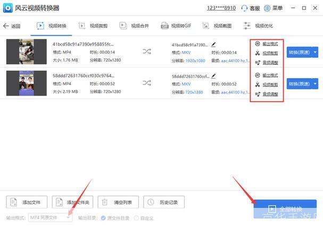Click source filename 58ddd72631760ccf030c9764...
This screenshot has width=323, height=227.
pyautogui.click(x=84, y=75)
